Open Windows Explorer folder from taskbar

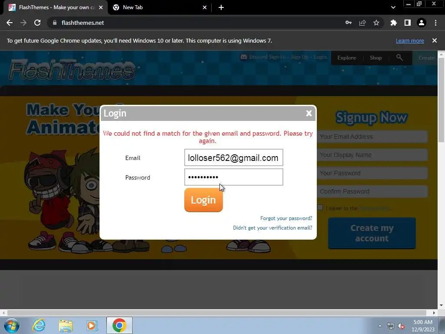pos(66,325)
